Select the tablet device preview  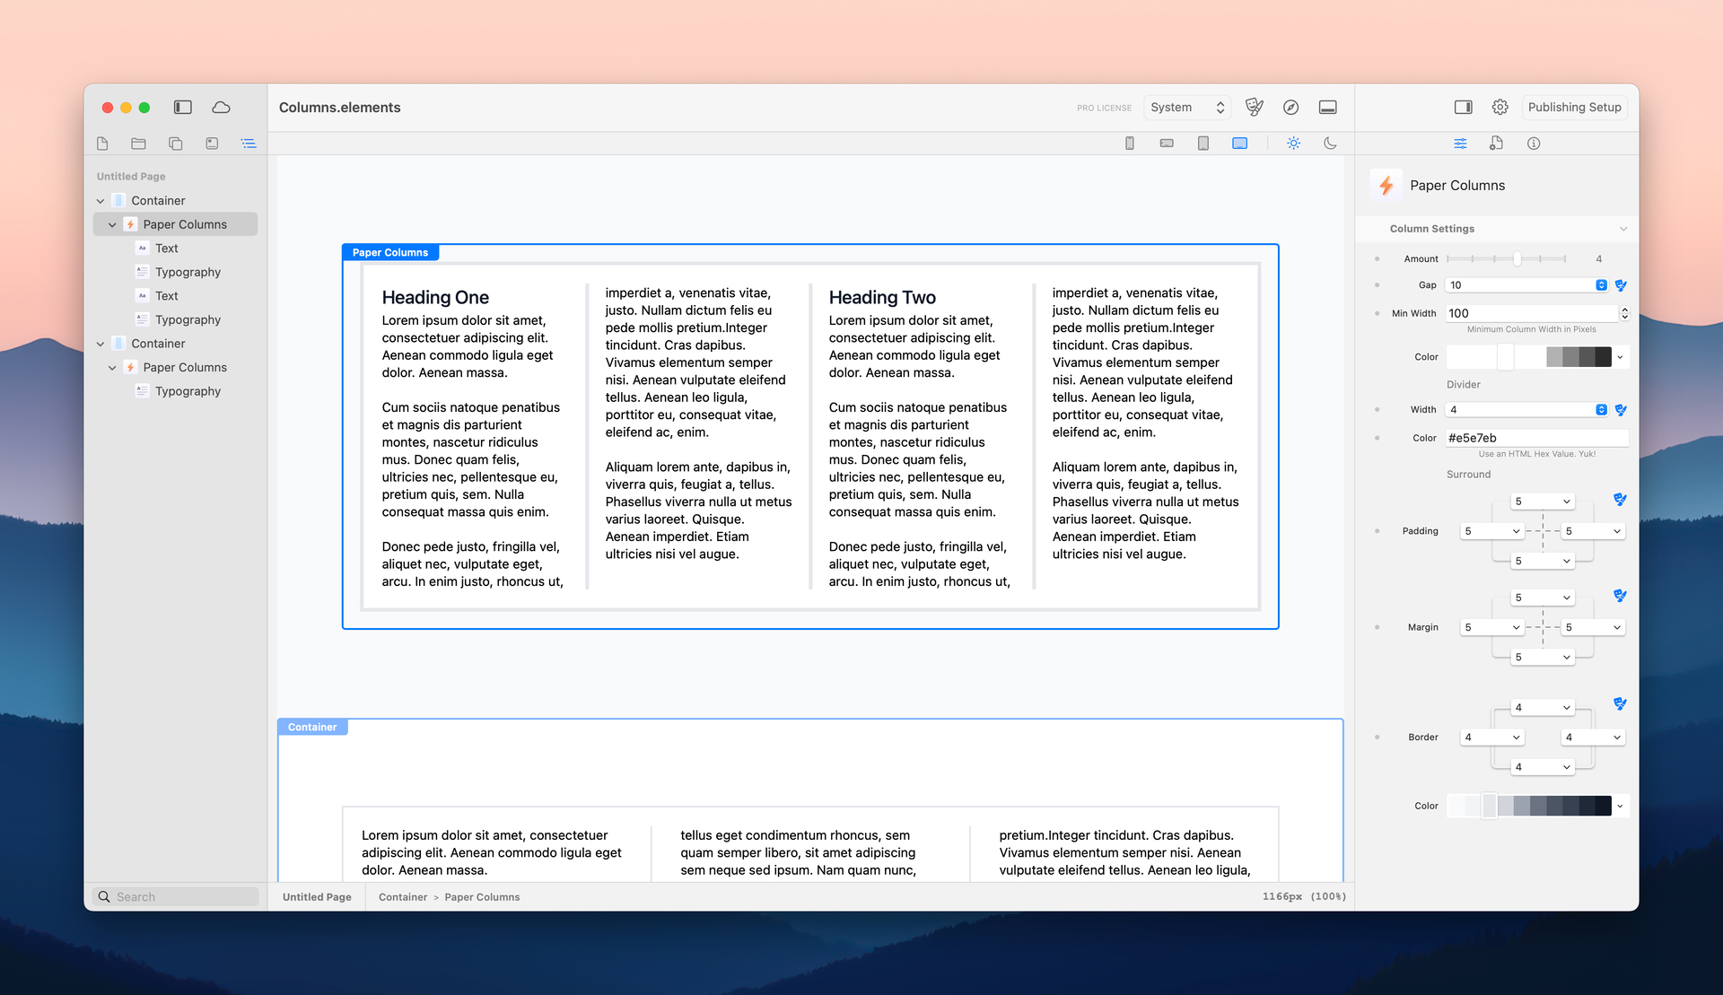click(x=1203, y=144)
